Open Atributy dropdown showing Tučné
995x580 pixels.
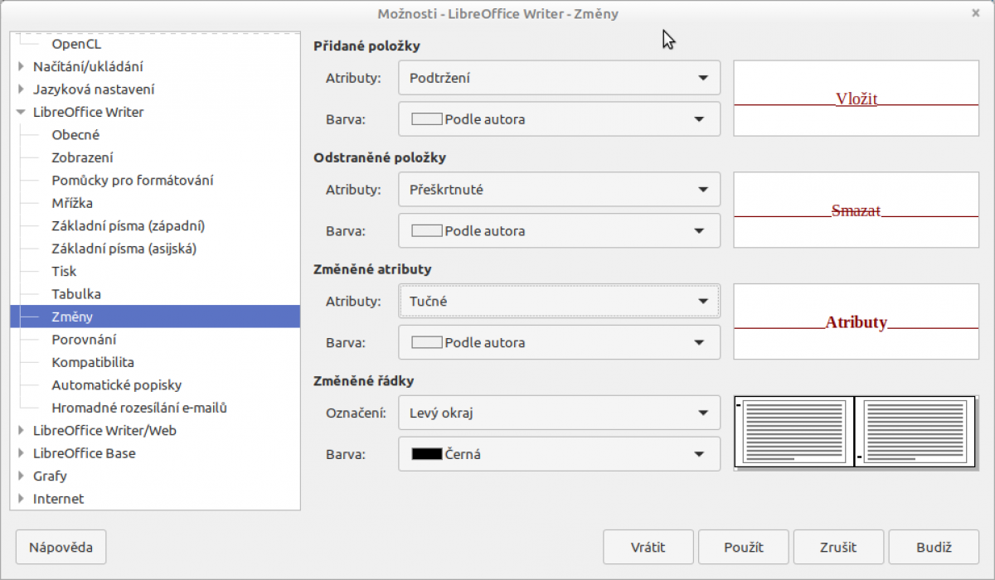point(560,302)
